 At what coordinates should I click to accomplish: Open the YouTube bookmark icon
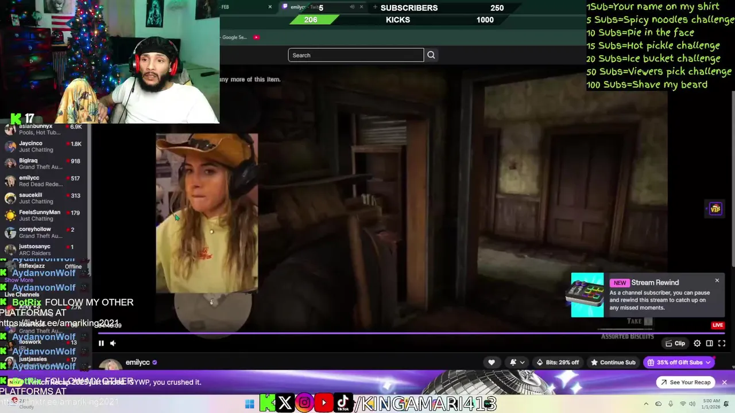(x=256, y=37)
